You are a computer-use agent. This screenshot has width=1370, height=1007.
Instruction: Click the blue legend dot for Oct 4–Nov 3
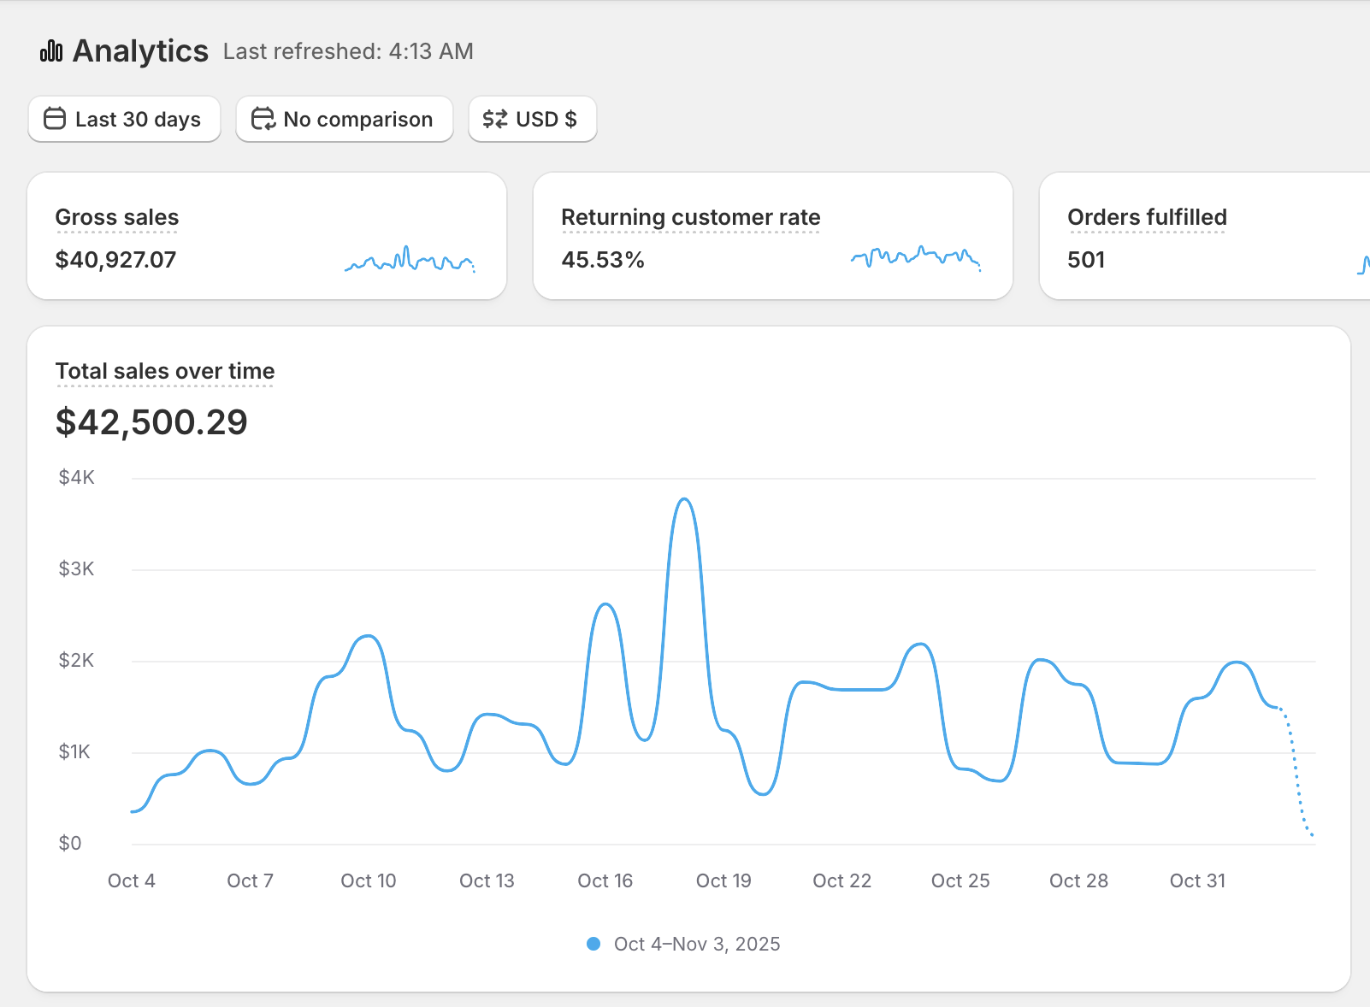[x=593, y=944]
